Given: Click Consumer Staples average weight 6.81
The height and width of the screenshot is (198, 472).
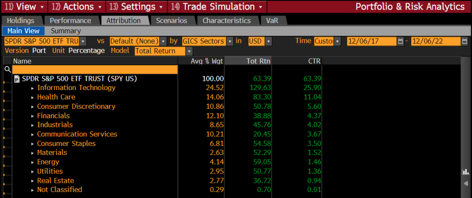Looking at the screenshot, I should tap(217, 143).
